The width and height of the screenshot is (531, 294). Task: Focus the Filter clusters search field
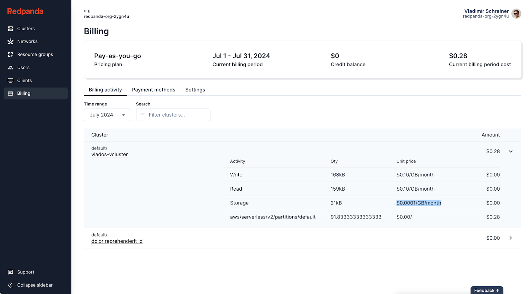[x=173, y=115]
